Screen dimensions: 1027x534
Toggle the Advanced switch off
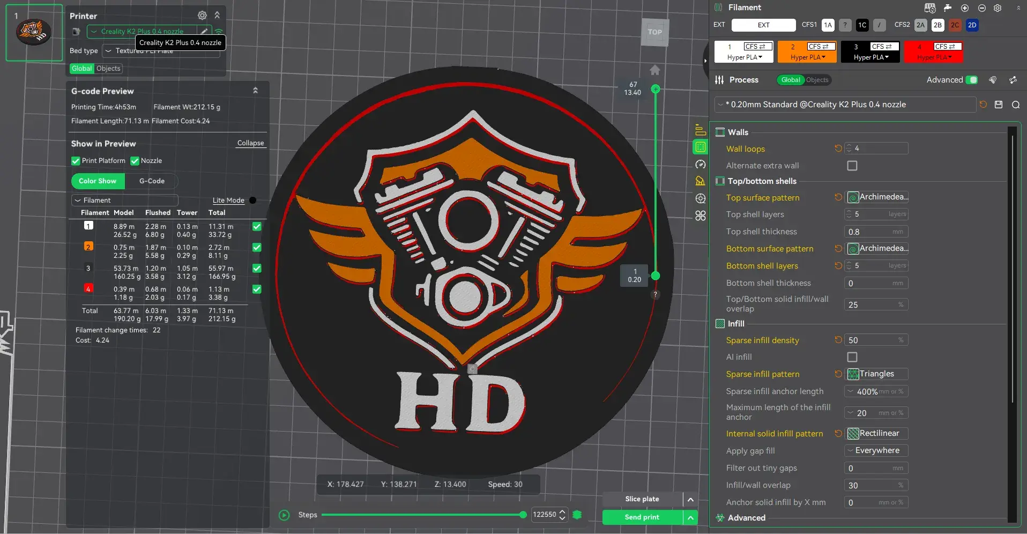click(972, 80)
